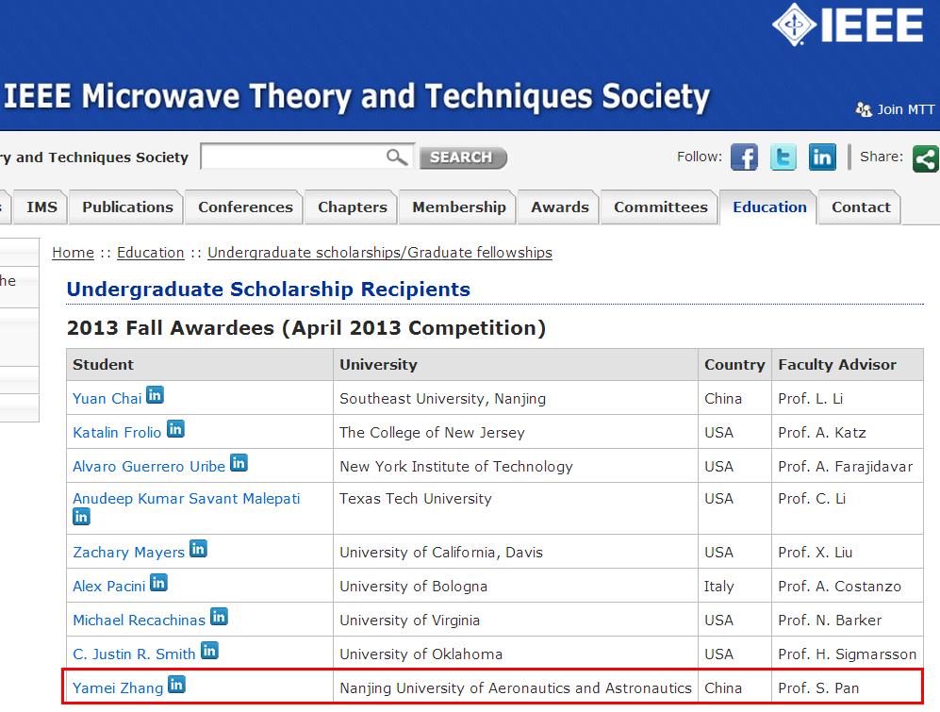This screenshot has width=940, height=712.
Task: Follow the Home breadcrumb link
Action: (x=73, y=253)
